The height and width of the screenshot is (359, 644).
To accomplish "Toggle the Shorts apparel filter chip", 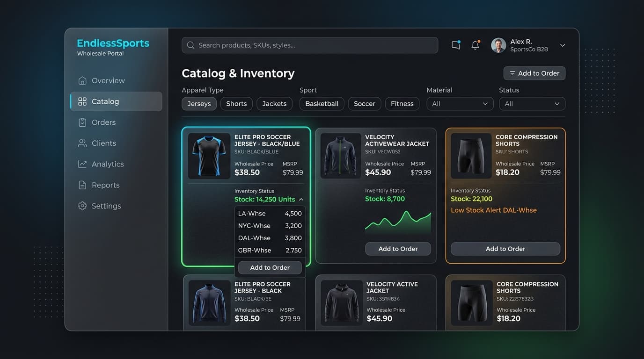I will point(236,104).
